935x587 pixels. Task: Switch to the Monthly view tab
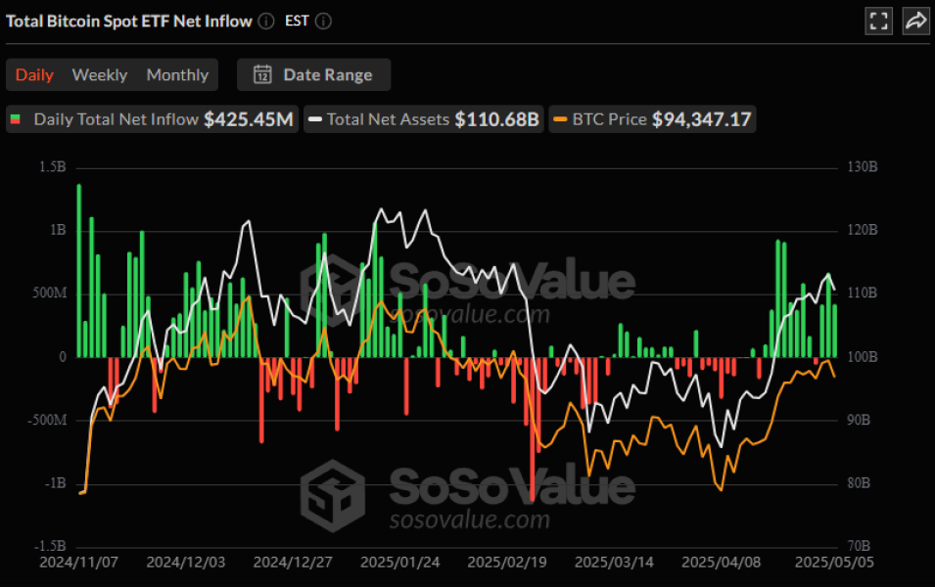(x=177, y=74)
